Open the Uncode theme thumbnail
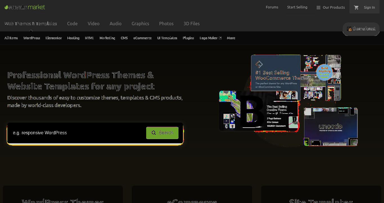Image resolution: width=384 pixels, height=203 pixels. click(331, 127)
